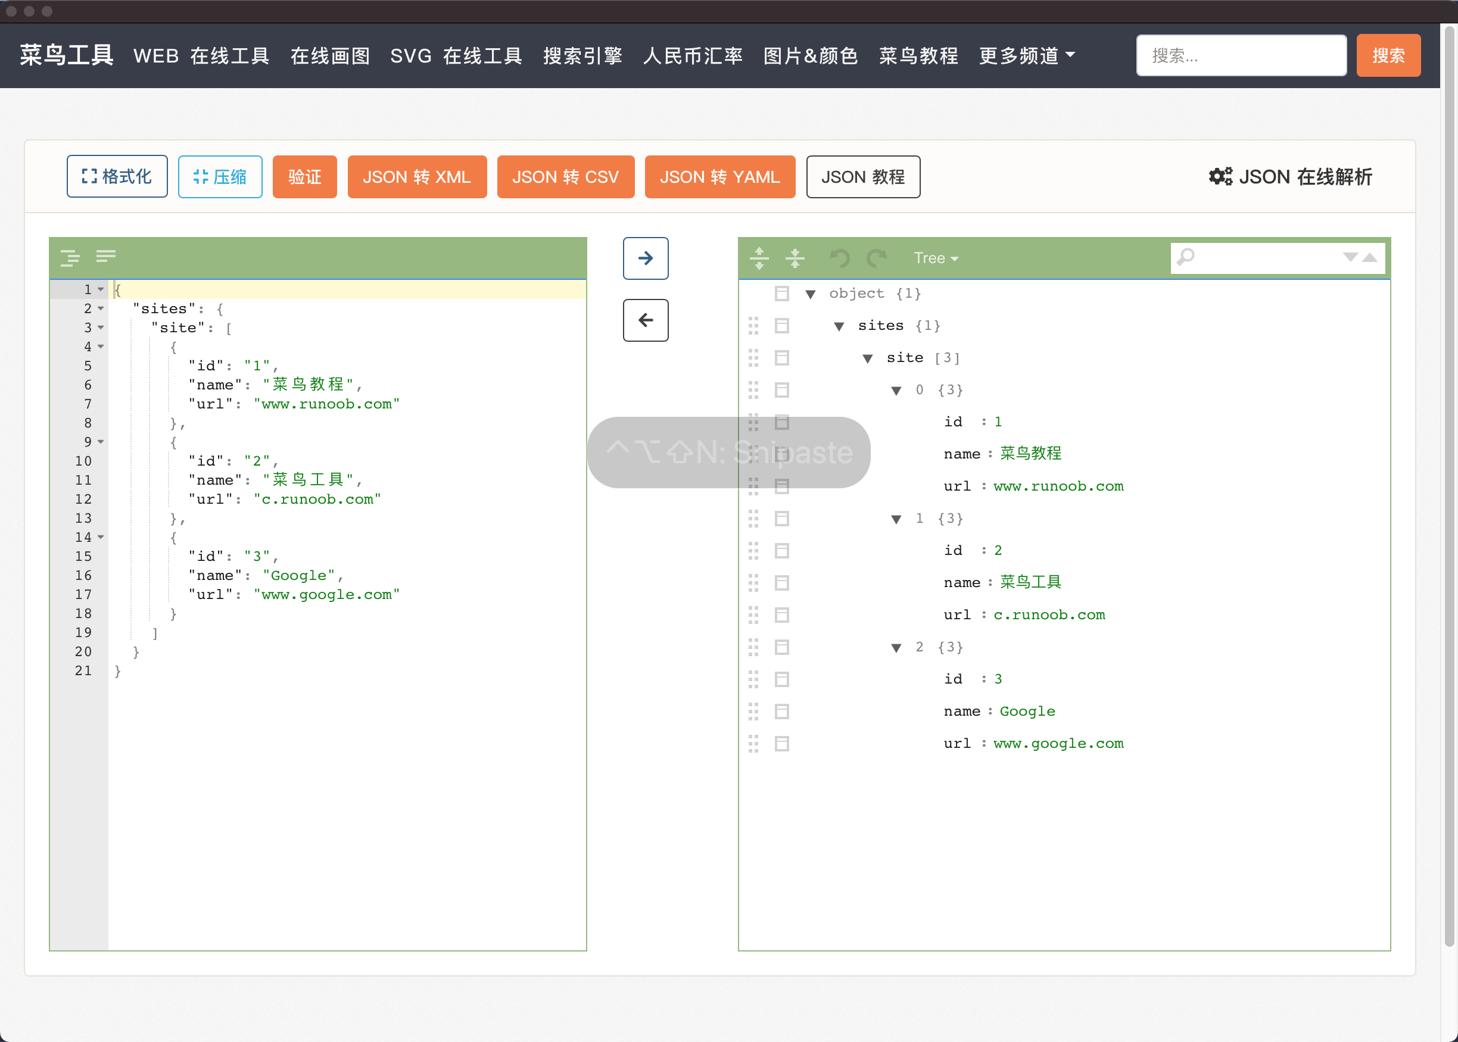The height and width of the screenshot is (1042, 1458).
Task: Open the Tree mode dropdown
Action: 936,258
